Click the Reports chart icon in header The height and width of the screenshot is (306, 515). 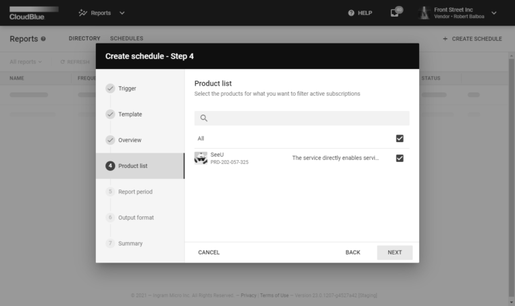tap(82, 13)
